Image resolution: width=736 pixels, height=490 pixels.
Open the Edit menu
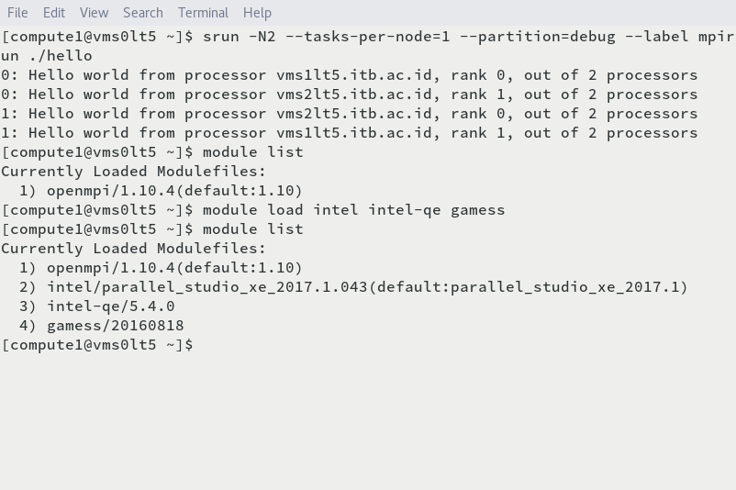click(x=54, y=13)
